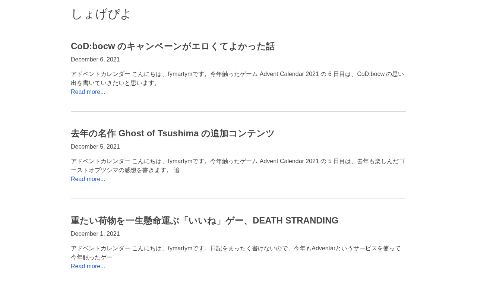Click the DEATH STRANDING excerpt paragraph

point(236,253)
